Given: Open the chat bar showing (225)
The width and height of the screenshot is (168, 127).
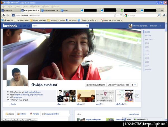Looking at the screenshot, I should point(148,119).
